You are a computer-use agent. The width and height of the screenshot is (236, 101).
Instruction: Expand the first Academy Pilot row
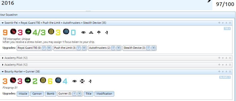click(3, 58)
